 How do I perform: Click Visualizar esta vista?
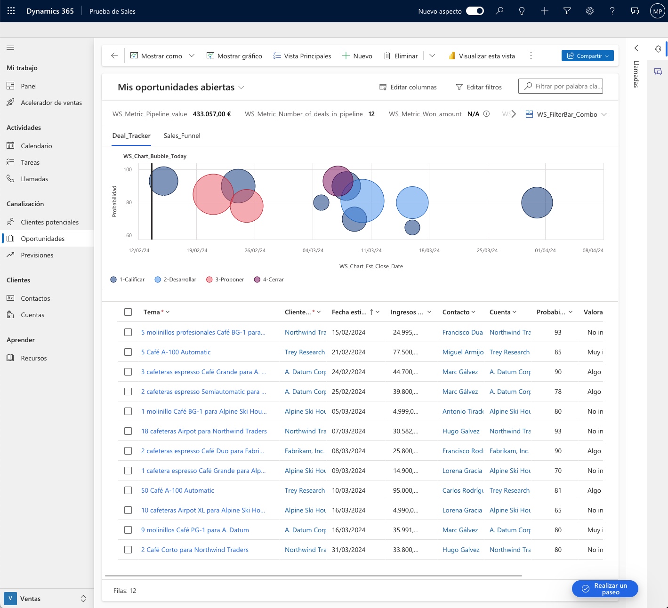click(482, 56)
